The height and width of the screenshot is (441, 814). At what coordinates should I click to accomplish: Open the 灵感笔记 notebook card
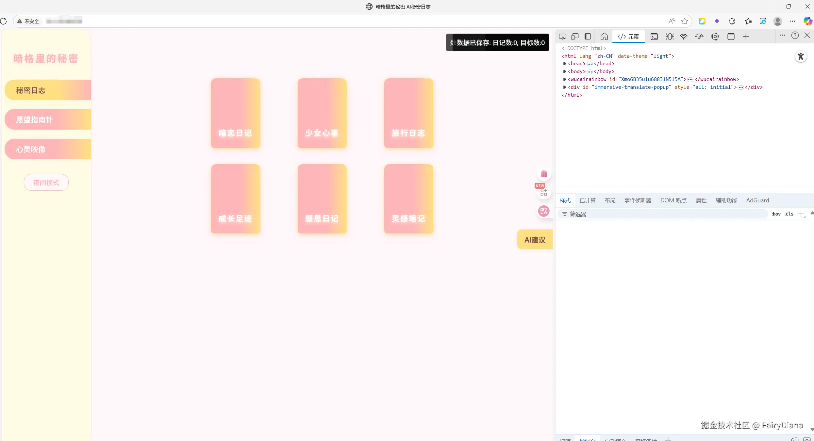point(408,199)
